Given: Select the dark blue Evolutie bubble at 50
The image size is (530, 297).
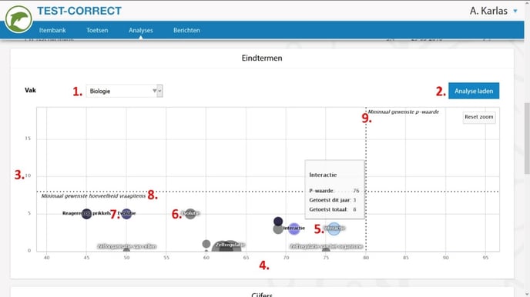Looking at the screenshot, I should tap(126, 214).
